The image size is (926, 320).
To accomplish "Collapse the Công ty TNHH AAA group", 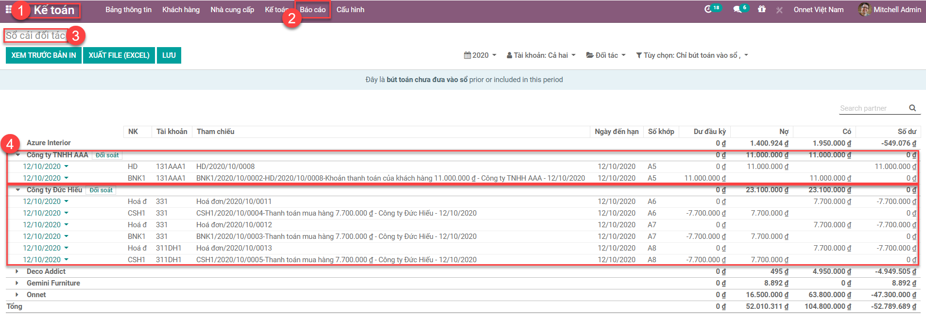I will tap(18, 155).
